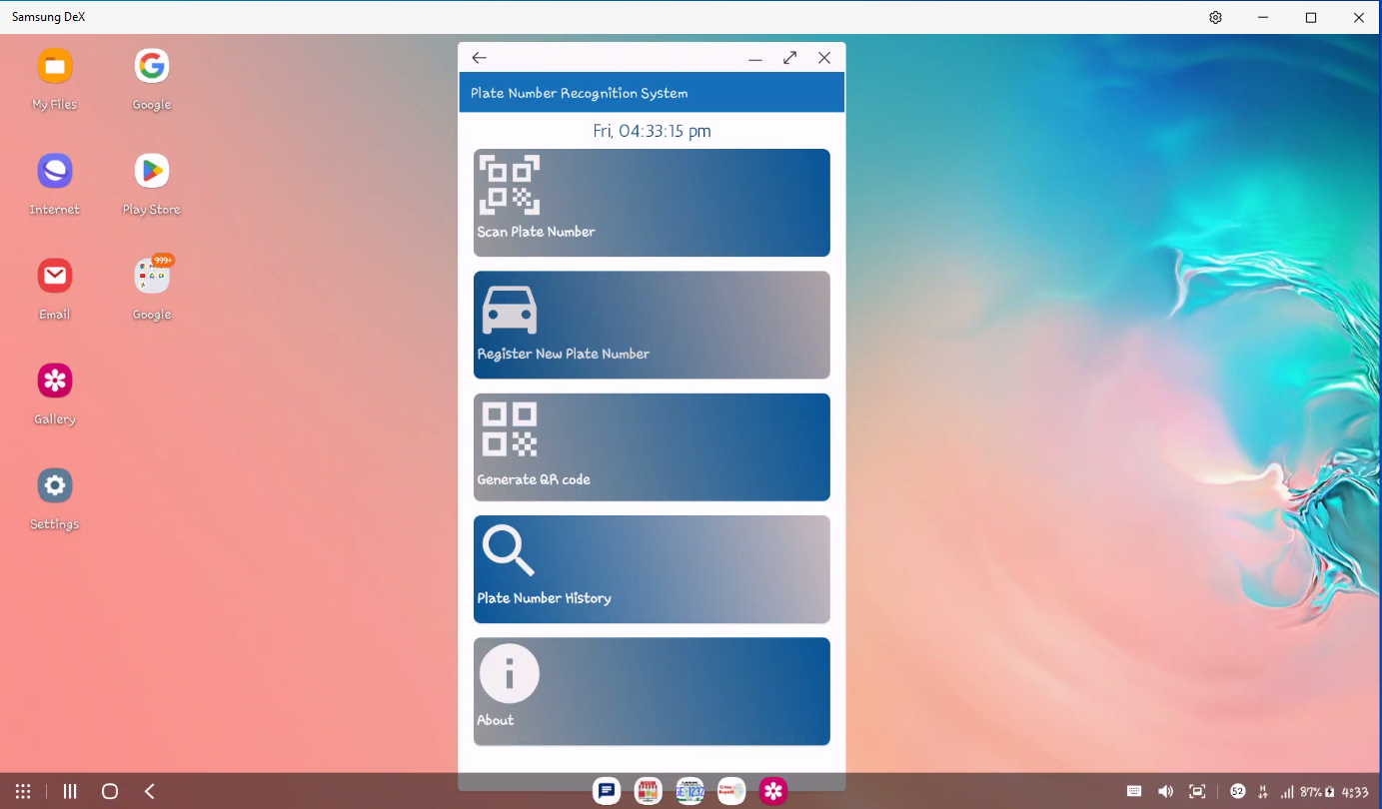The height and width of the screenshot is (809, 1382).
Task: Click the About info icon
Action: pyautogui.click(x=510, y=673)
